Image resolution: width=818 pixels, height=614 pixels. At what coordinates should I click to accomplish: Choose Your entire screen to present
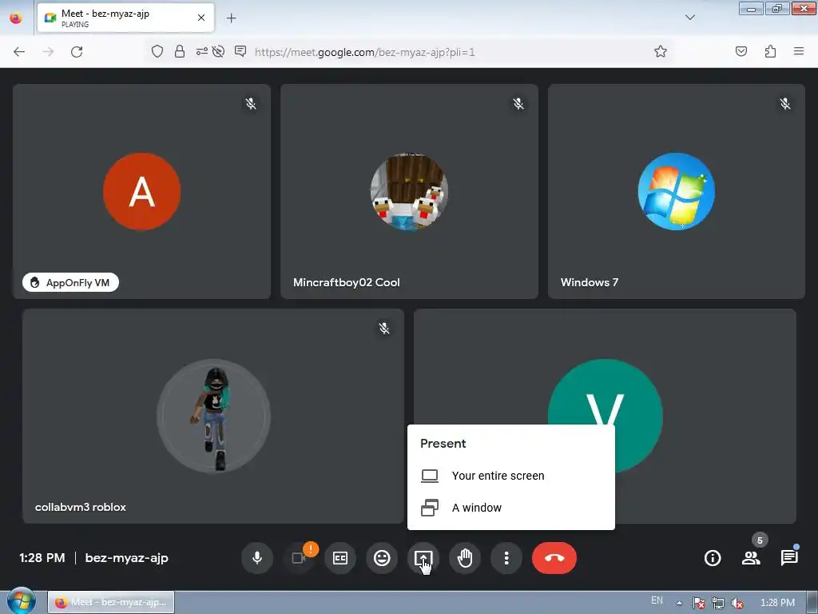510,476
